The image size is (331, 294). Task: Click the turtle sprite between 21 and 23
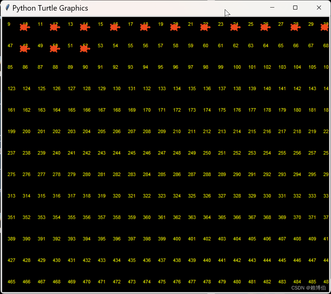pyautogui.click(x=205, y=27)
